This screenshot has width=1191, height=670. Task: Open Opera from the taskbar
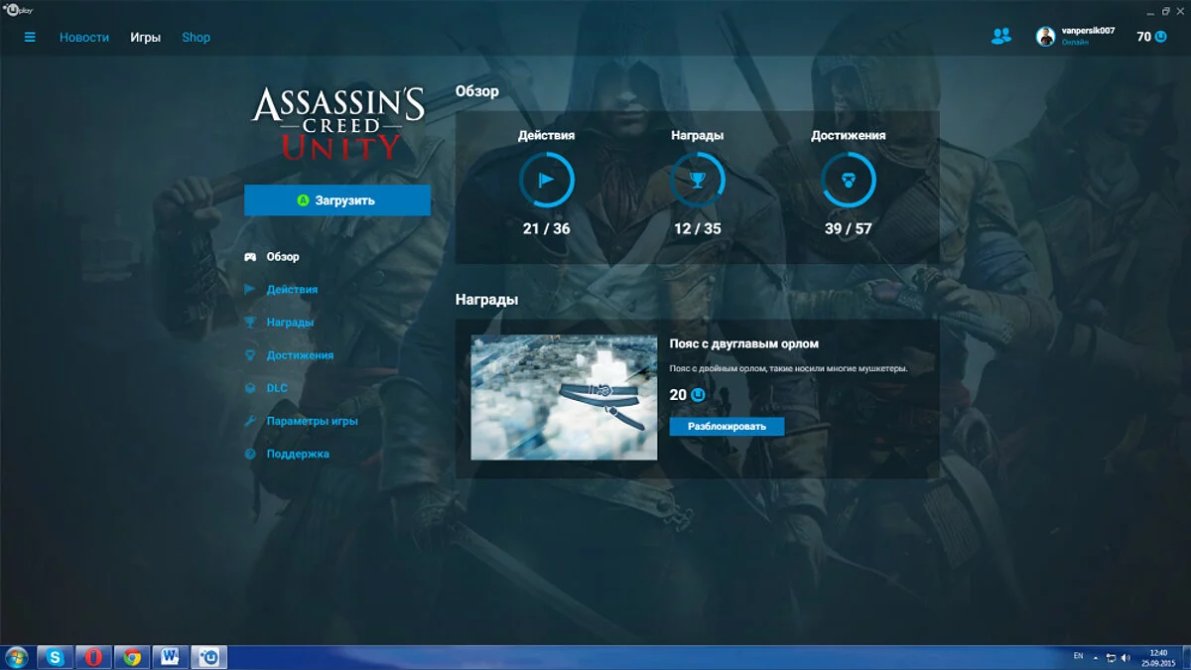coord(93,657)
